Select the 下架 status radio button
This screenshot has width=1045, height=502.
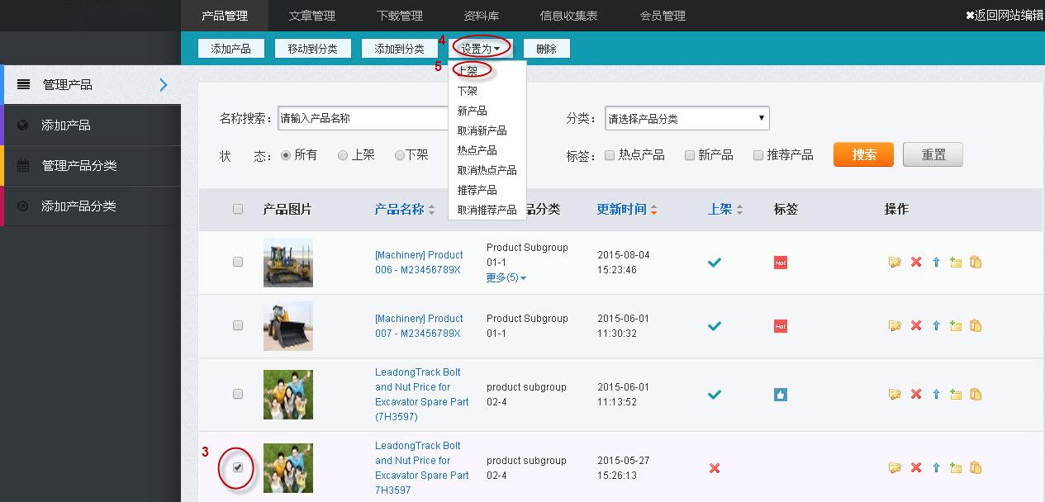400,155
